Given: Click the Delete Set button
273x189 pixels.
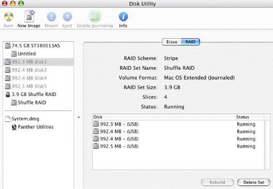Looking at the screenshot, I should (x=254, y=182).
